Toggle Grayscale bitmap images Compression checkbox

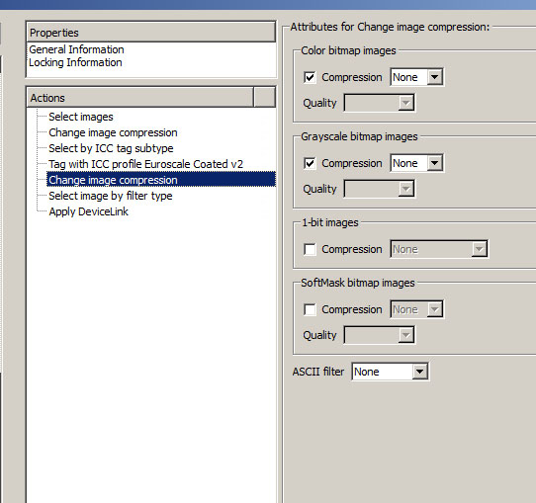[x=310, y=164]
